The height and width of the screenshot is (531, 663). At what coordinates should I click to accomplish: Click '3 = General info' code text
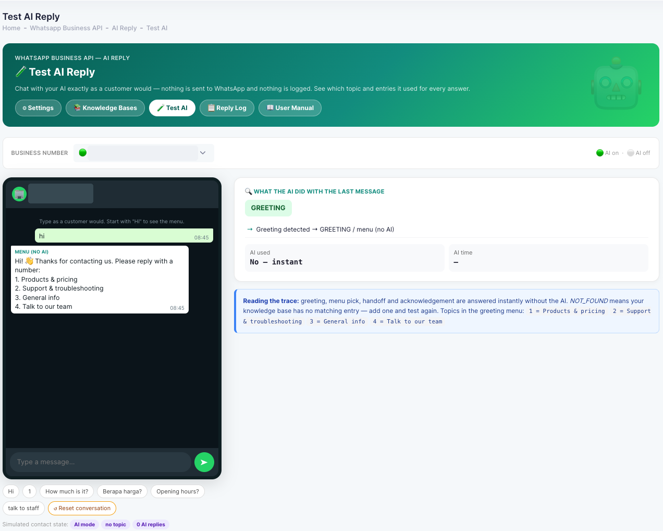point(337,322)
